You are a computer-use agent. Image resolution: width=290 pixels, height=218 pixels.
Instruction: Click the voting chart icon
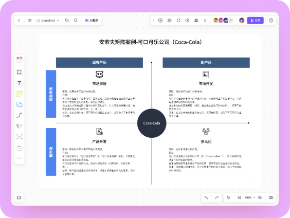tap(196, 21)
